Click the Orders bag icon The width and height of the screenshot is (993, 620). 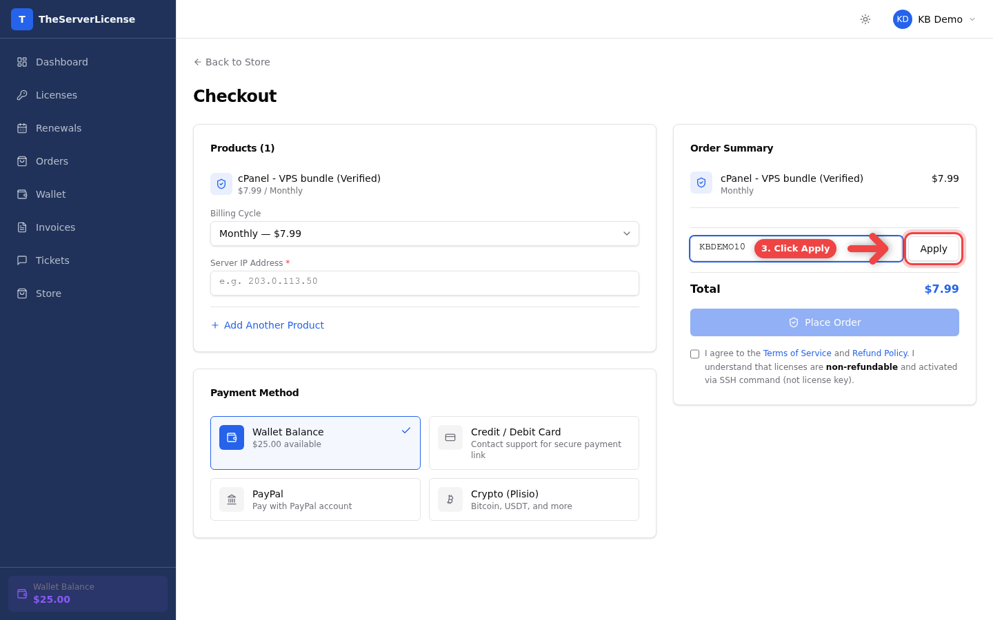22,161
